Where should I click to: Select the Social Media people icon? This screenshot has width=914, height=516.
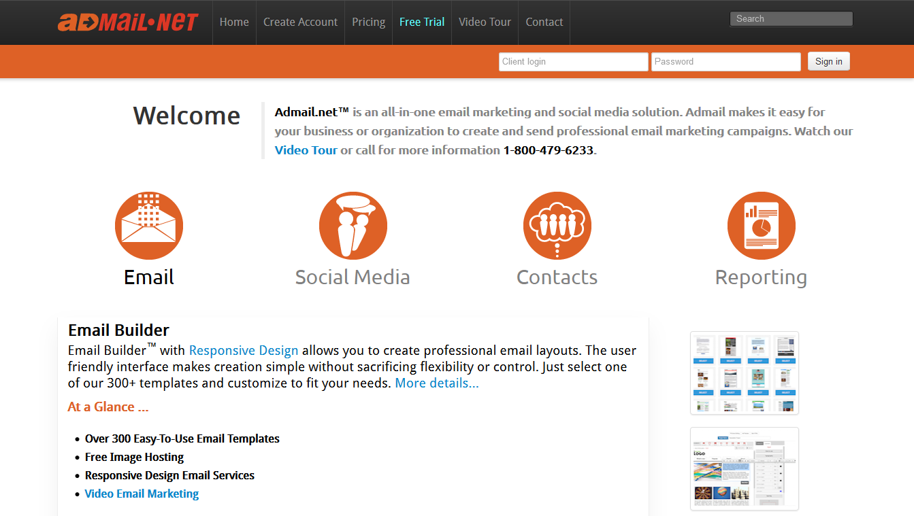(353, 226)
